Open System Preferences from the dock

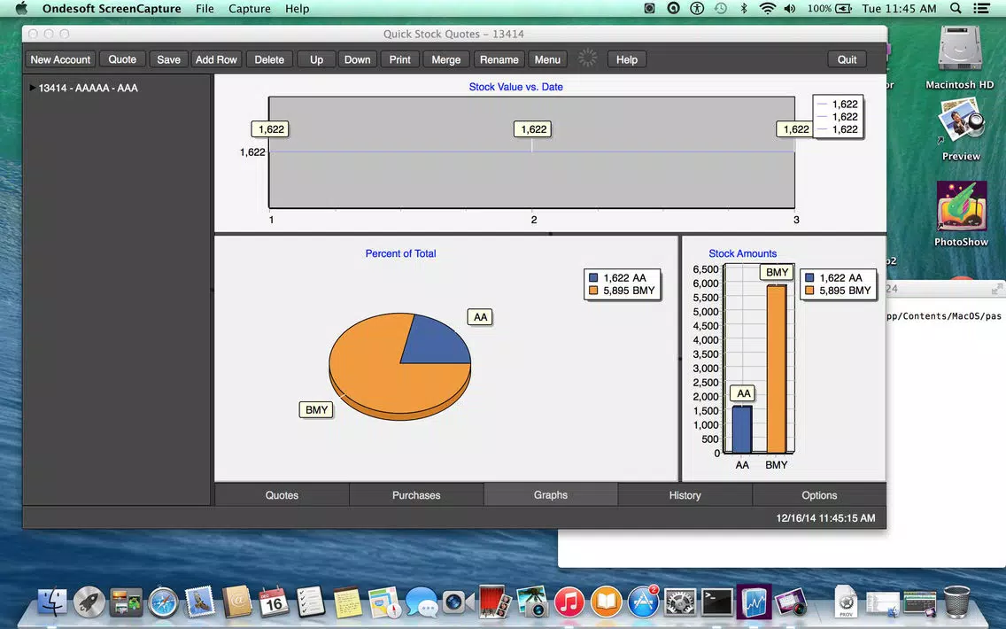pos(680,602)
